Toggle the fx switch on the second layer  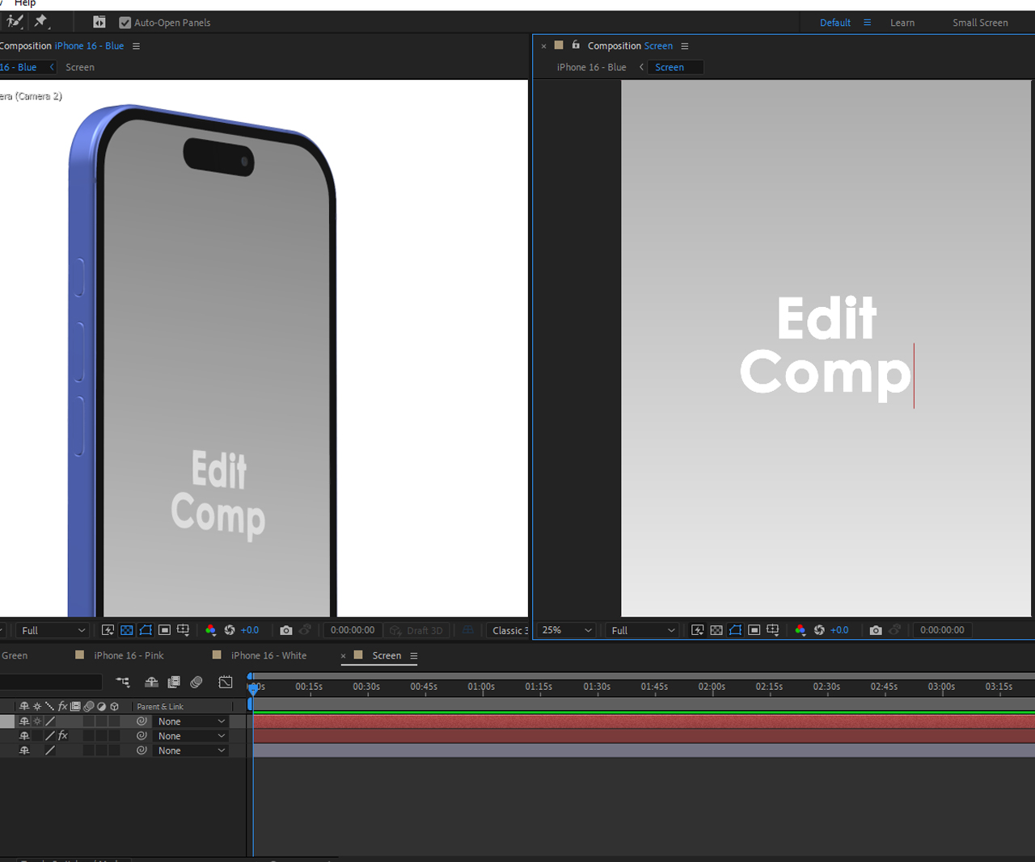pos(62,735)
